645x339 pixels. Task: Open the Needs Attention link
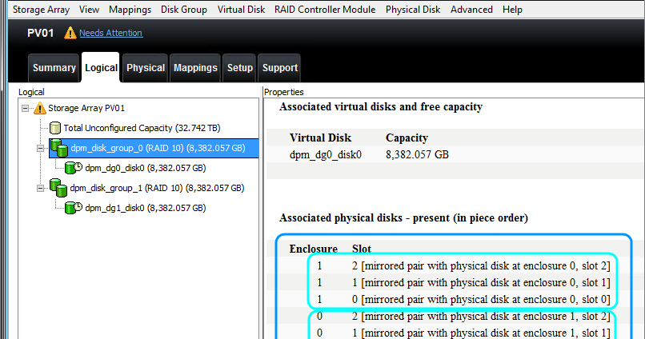click(111, 33)
